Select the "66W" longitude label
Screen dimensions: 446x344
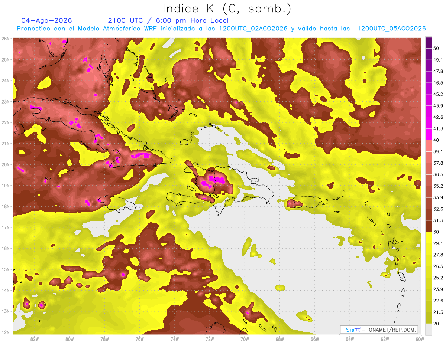(315, 339)
